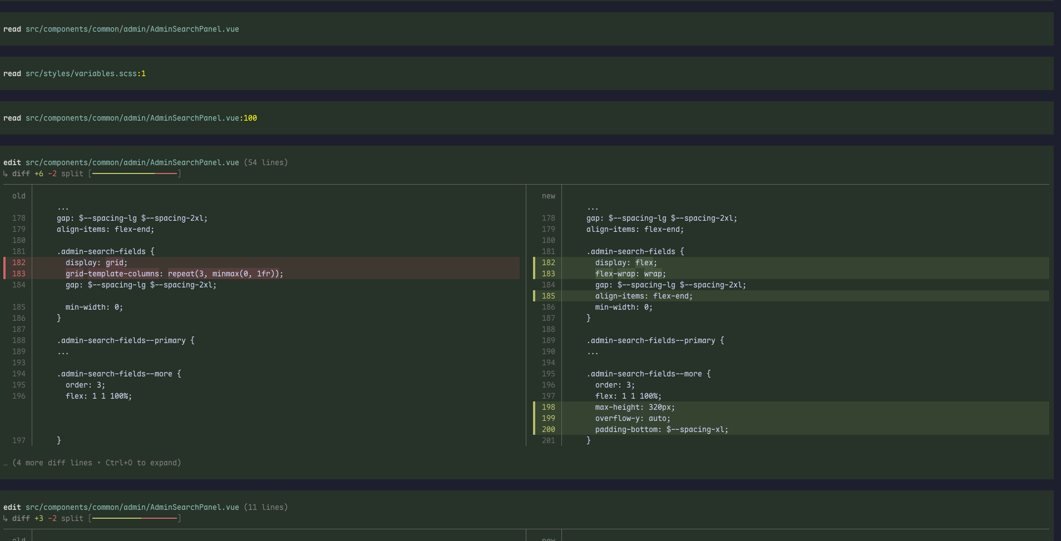
Task: Click "flex: 1 1 100%;" in the old pane
Action: (99, 396)
